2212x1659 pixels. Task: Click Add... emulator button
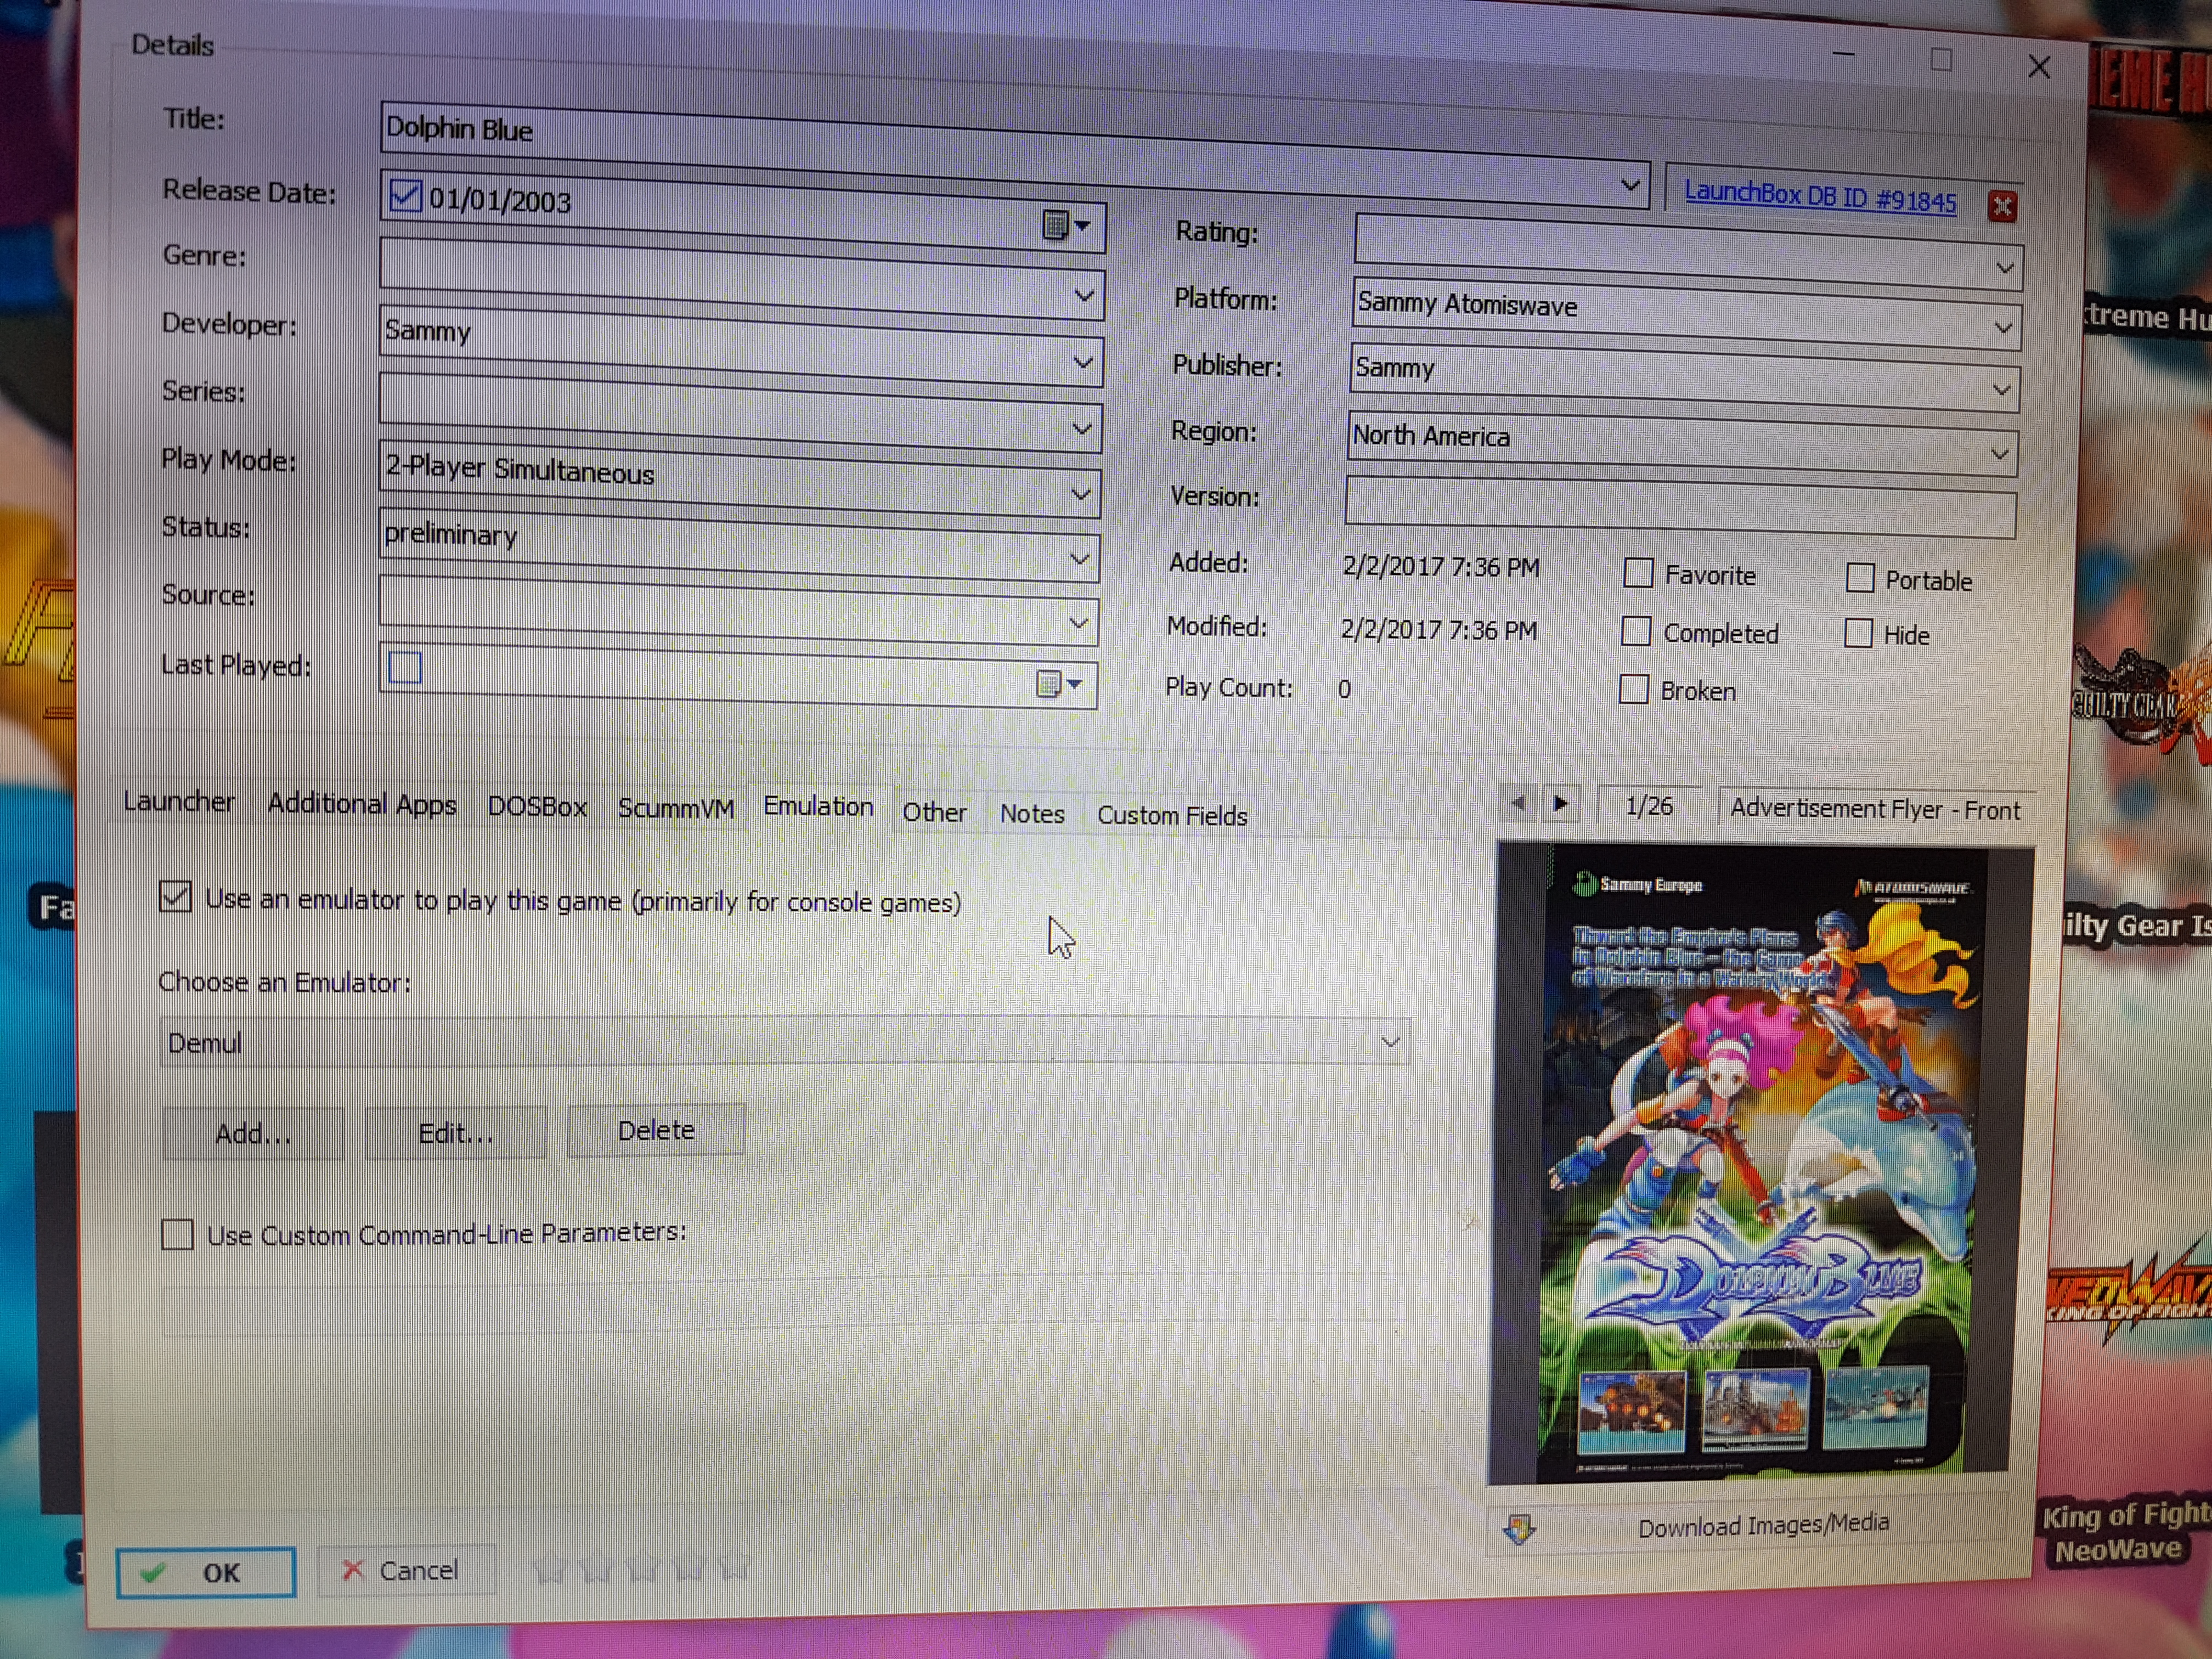point(253,1134)
